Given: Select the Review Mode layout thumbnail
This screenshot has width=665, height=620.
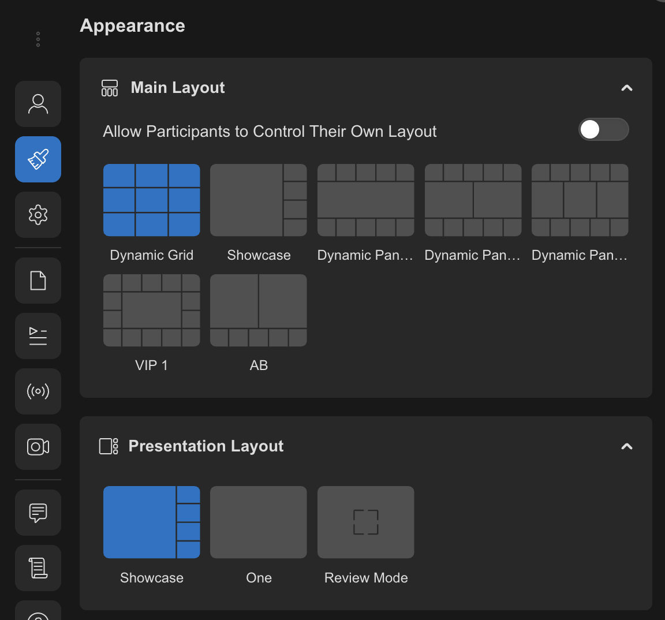Looking at the screenshot, I should (x=366, y=522).
